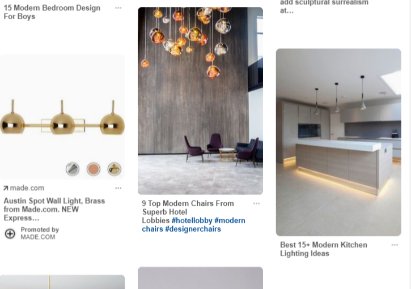Select the silver finish color swatch

(73, 169)
